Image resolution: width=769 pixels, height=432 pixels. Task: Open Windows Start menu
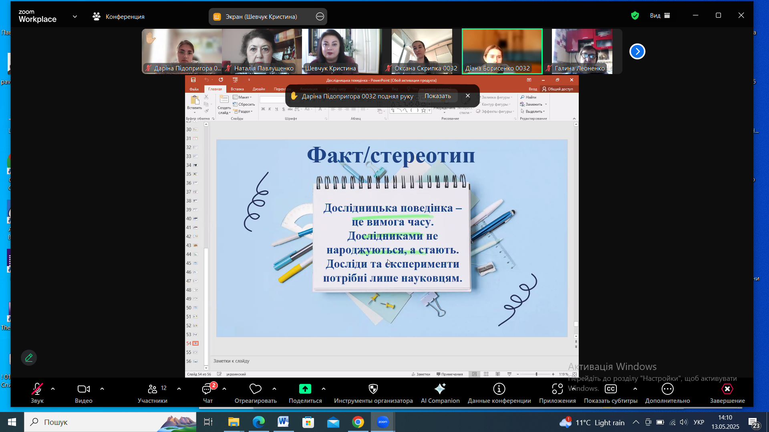12,422
